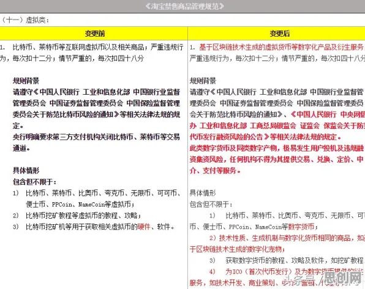
Task: Select the 规则背景 heading in right column
Action: pyautogui.click(x=203, y=81)
